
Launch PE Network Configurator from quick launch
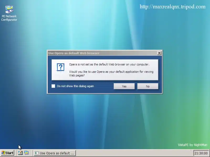[27, 153]
